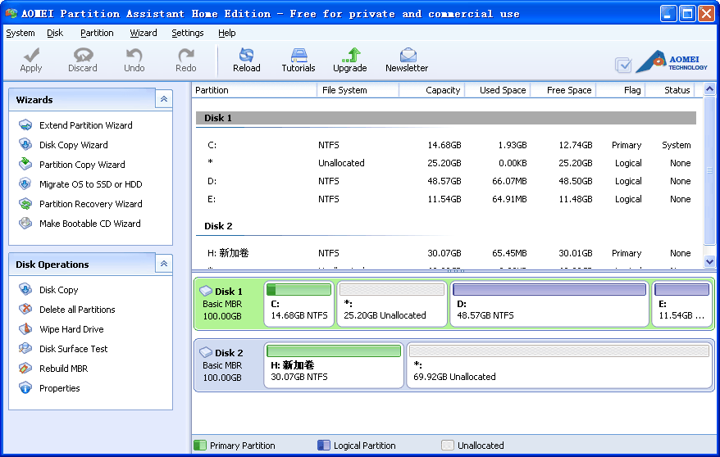Screen dimensions: 720x457
Task: Open the Partition menu
Action: click(97, 33)
